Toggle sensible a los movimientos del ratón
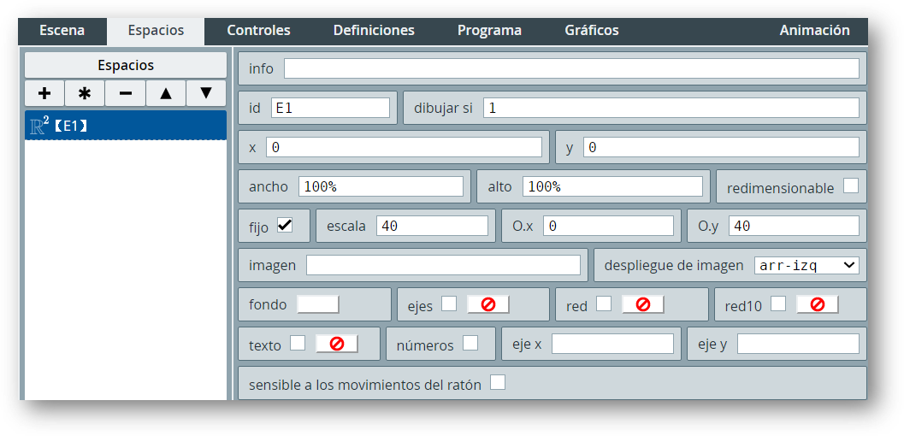This screenshot has height=436, width=904. [498, 382]
